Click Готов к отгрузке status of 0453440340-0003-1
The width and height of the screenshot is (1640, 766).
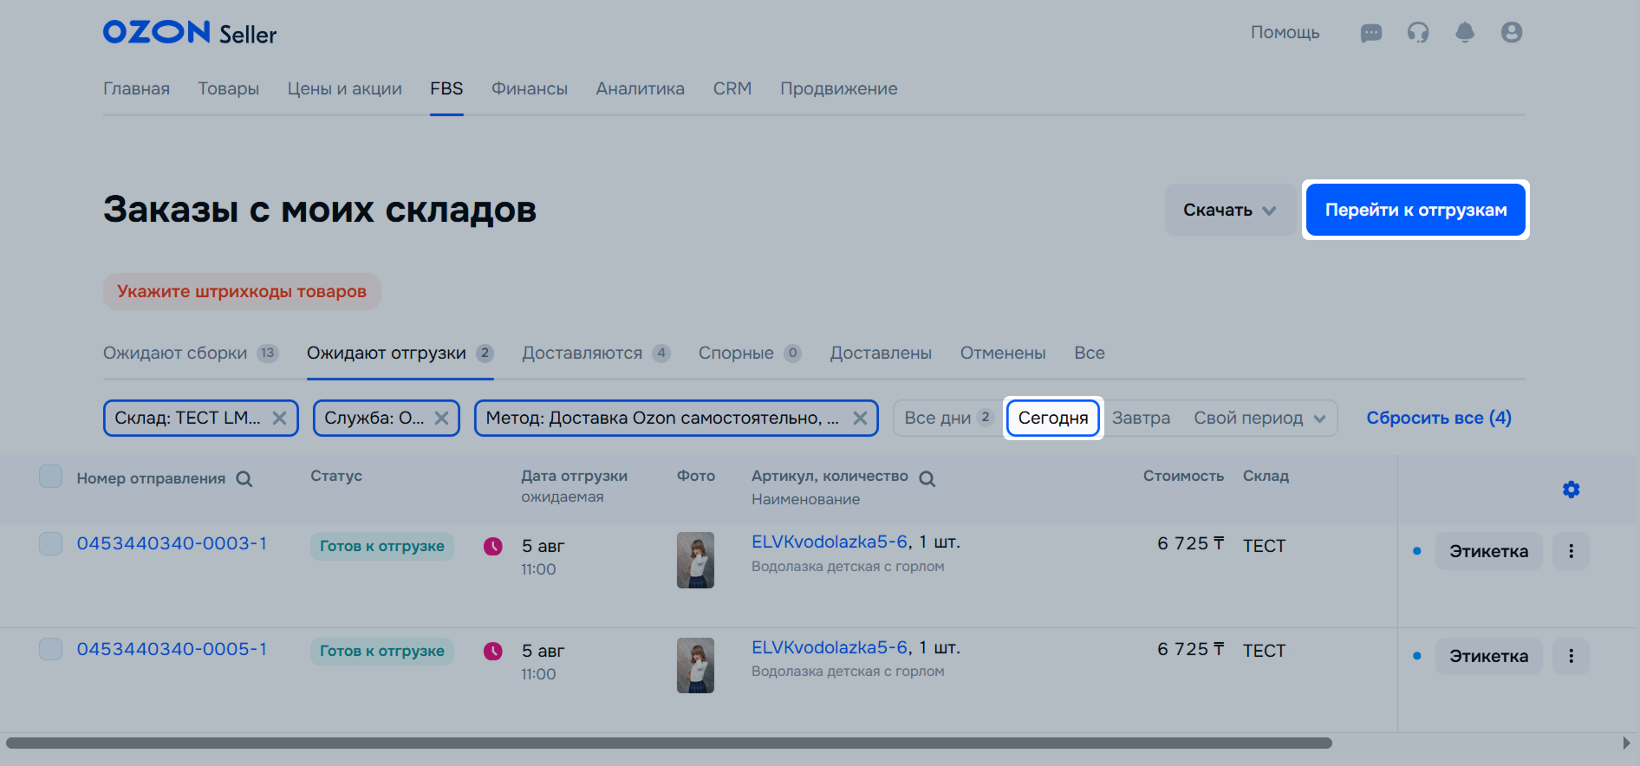(x=382, y=546)
